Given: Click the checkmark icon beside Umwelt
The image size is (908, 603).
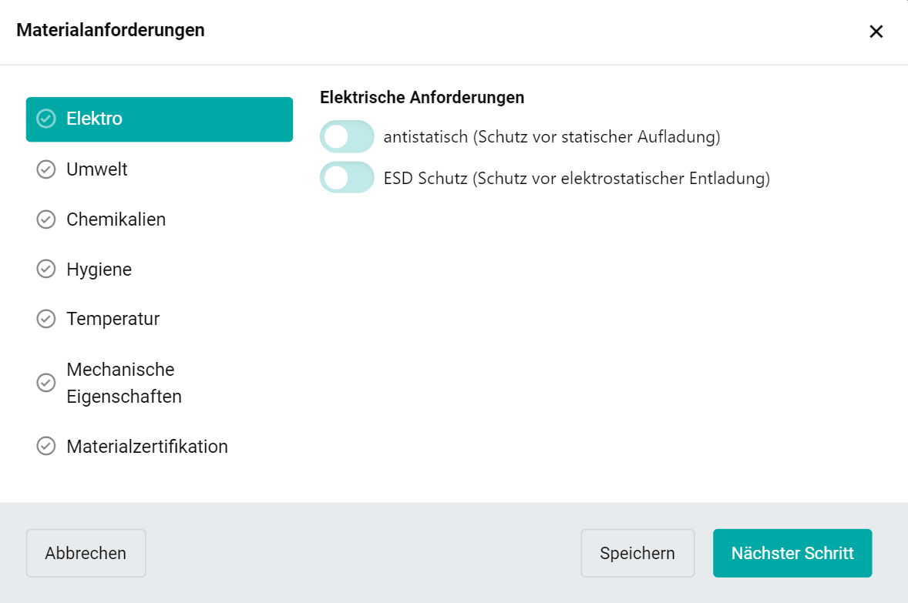Looking at the screenshot, I should click(x=47, y=169).
